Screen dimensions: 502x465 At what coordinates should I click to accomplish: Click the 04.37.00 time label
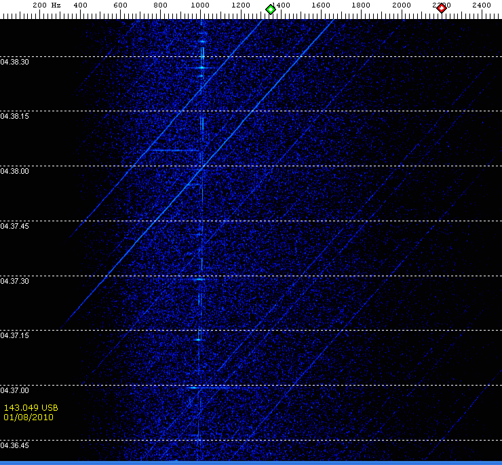click(x=14, y=390)
